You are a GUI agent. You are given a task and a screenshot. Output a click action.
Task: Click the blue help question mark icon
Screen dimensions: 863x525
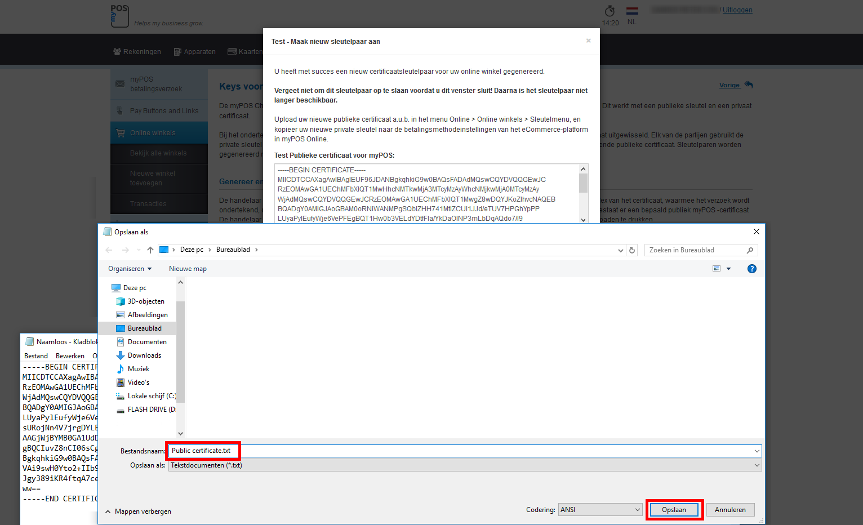coord(751,269)
